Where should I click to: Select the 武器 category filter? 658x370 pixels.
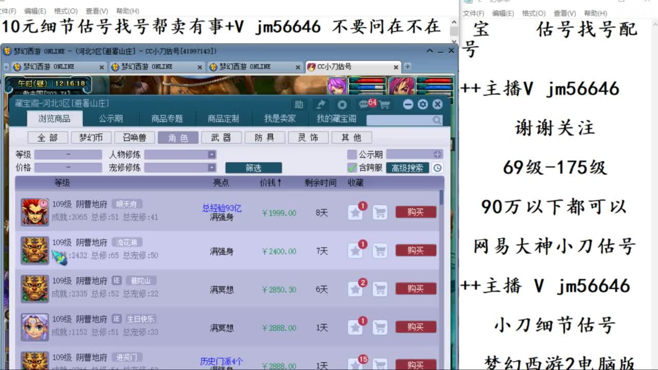(221, 138)
